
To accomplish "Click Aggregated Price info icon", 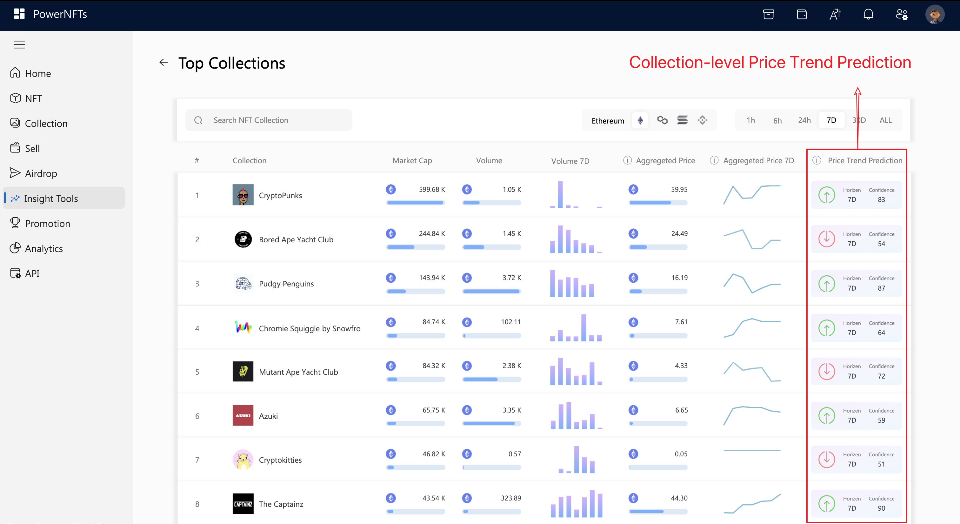I will [x=628, y=160].
